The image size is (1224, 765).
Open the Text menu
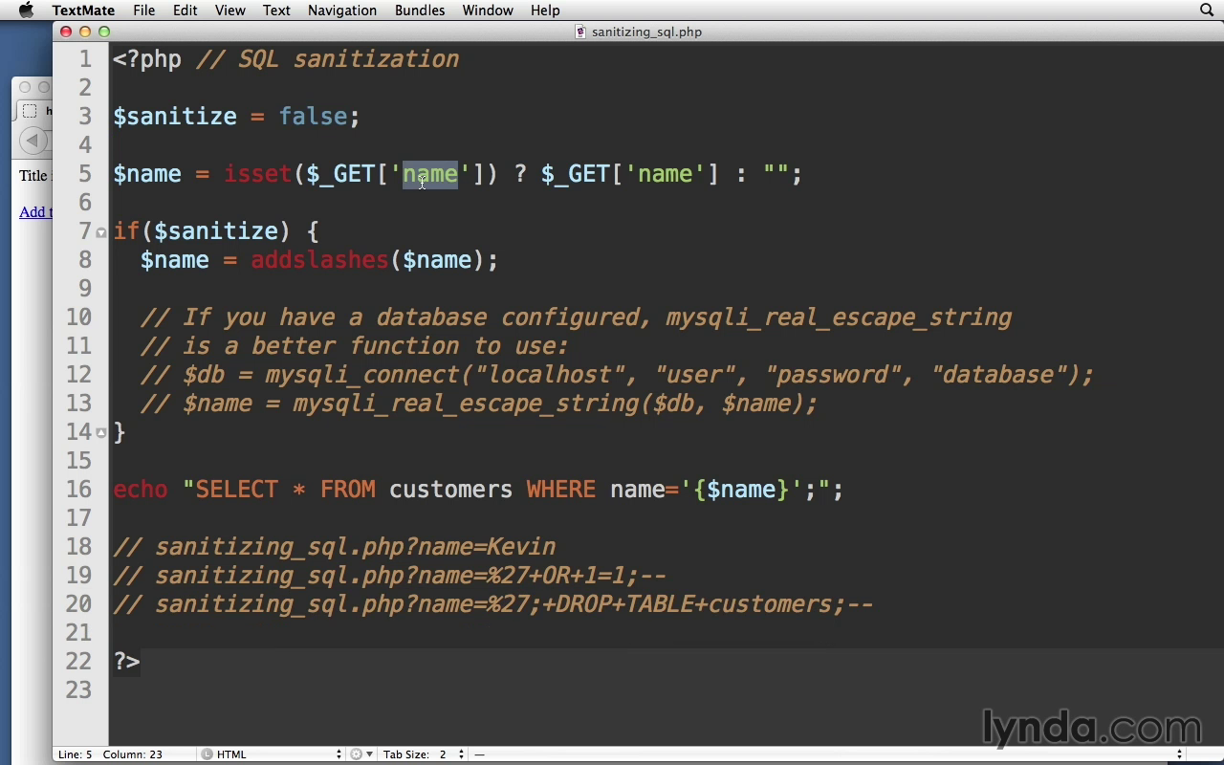pyautogui.click(x=276, y=11)
